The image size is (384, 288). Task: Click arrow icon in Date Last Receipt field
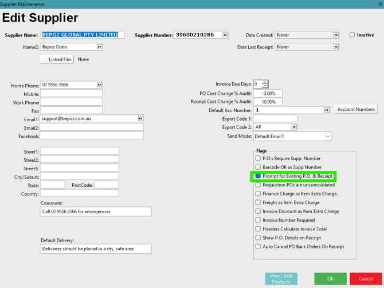336,47
